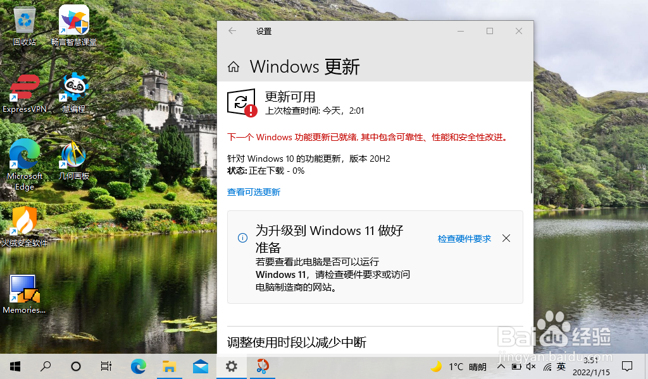Switch to the snipping app on taskbar
Image resolution: width=648 pixels, height=379 pixels.
coord(263,366)
